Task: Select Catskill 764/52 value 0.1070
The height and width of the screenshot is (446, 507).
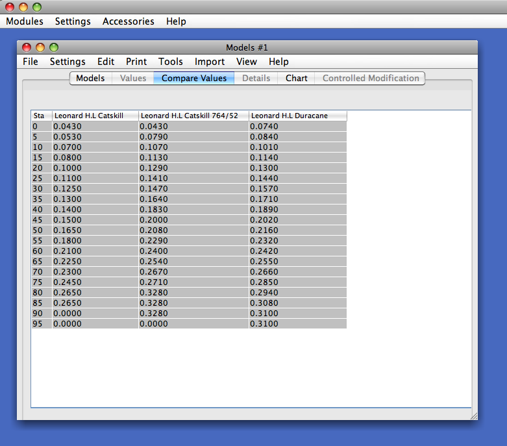Action: pos(193,147)
